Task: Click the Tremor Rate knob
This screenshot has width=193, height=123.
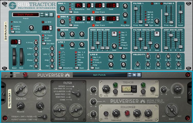Action: 106,89
